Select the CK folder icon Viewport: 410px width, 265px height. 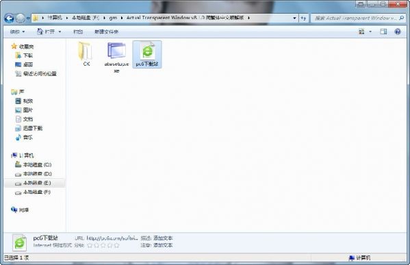85,51
